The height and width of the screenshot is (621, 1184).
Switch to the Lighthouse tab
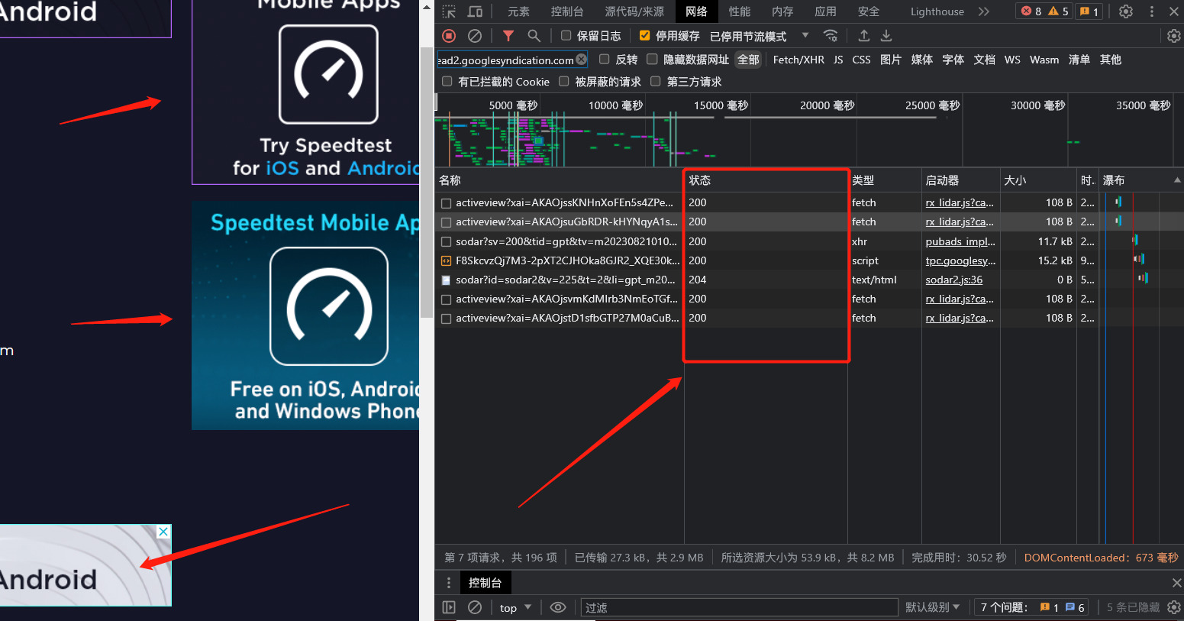[937, 11]
